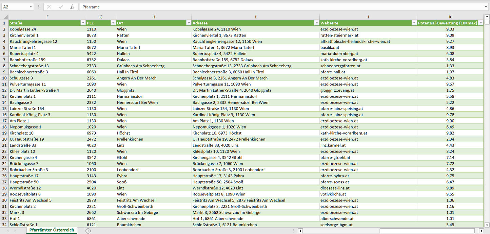490x234 pixels.
Task: Expand the Ort filter dropdown
Action: click(189, 23)
